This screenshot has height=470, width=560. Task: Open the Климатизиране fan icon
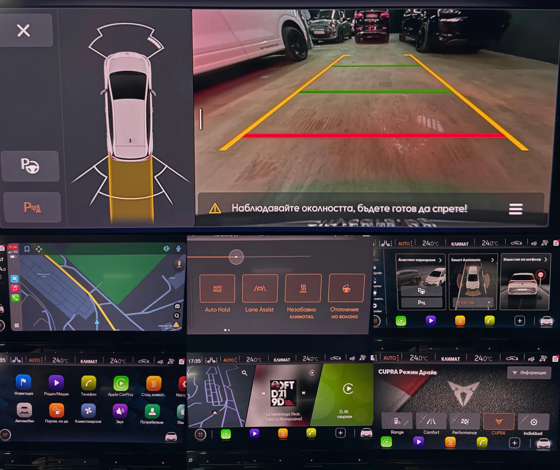pyautogui.click(x=88, y=411)
